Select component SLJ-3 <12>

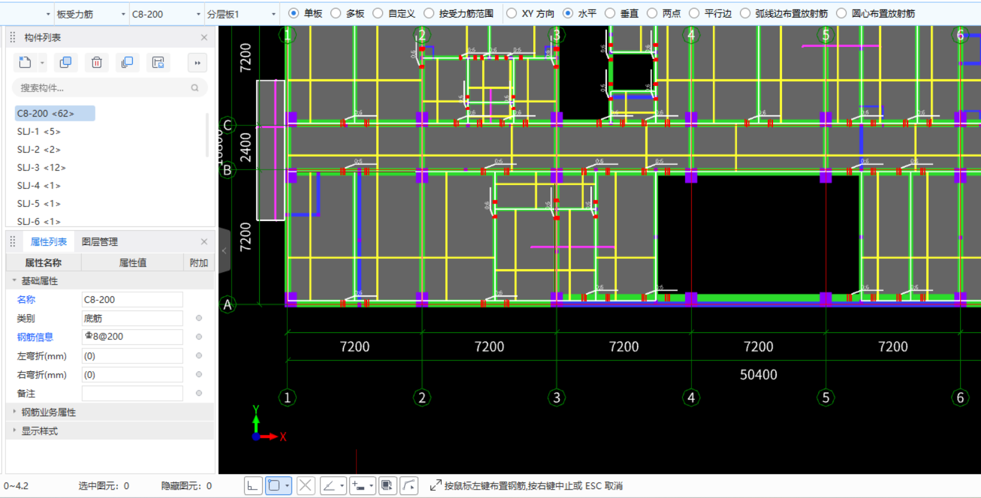41,167
